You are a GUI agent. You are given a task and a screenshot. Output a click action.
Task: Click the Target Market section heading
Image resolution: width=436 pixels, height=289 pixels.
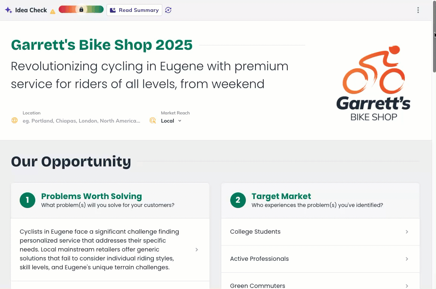281,196
